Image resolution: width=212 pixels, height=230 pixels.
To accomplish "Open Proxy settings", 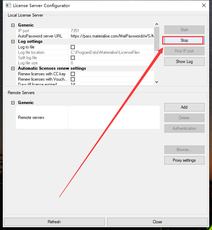I will pyautogui.click(x=184, y=160).
